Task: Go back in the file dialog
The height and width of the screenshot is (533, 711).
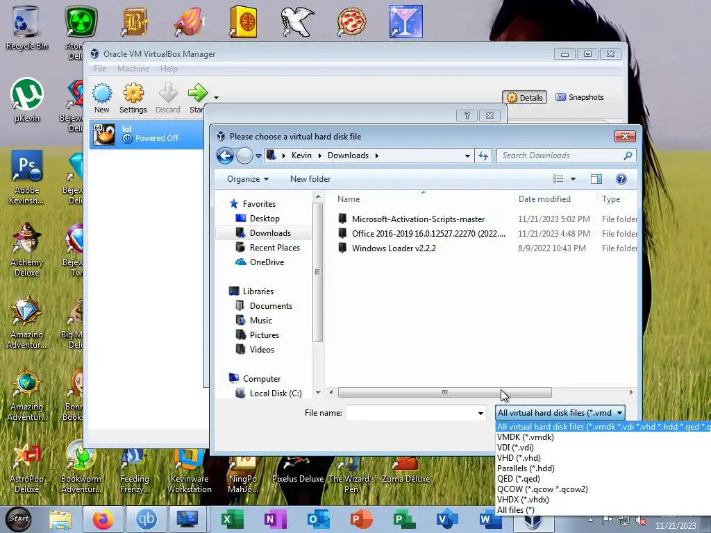Action: [225, 155]
